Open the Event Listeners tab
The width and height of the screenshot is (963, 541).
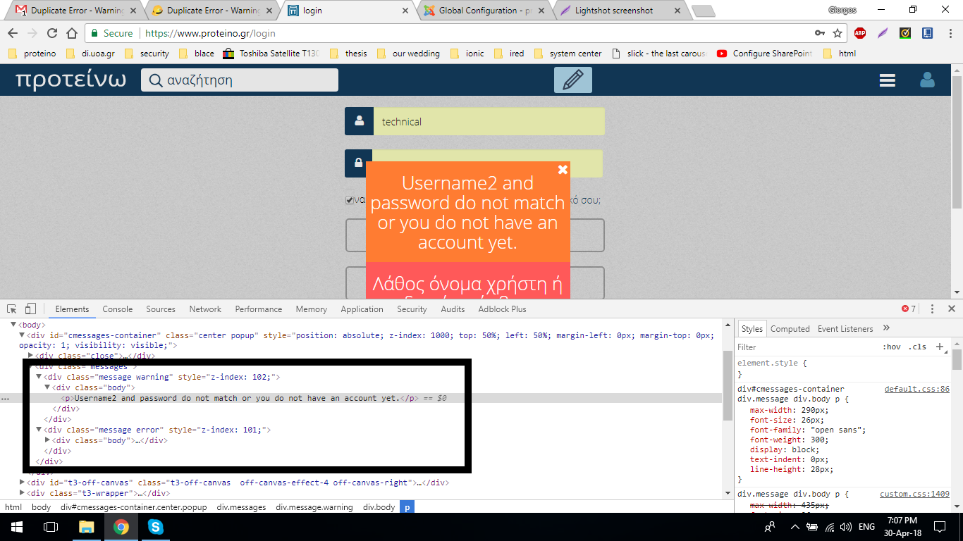(845, 328)
